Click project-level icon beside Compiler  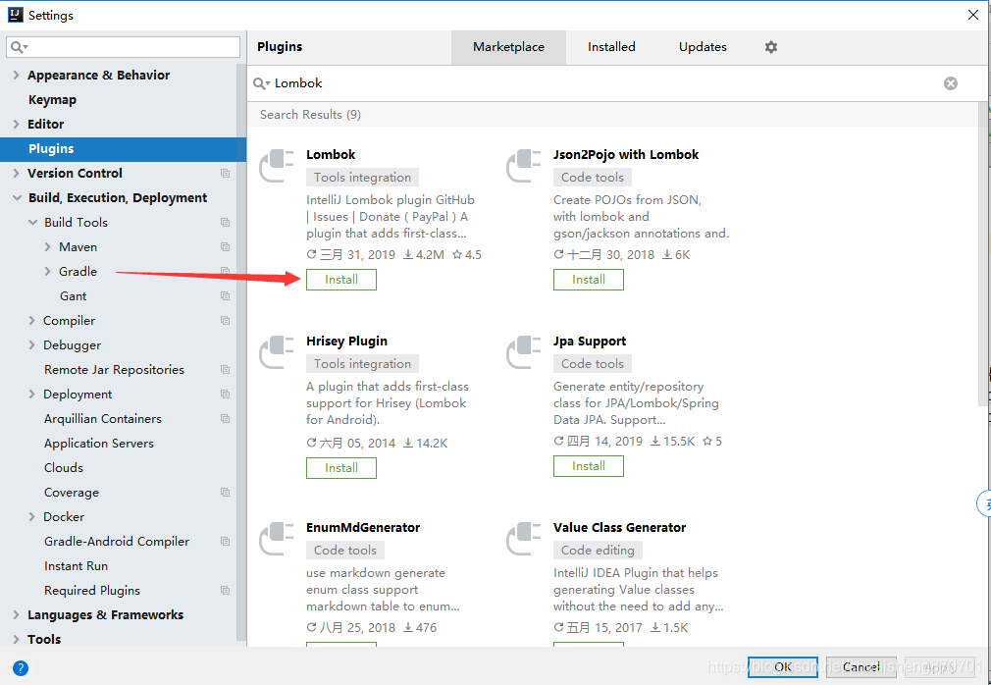(225, 320)
